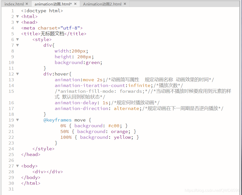This screenshot has height=195, width=242.
Task: Click the #c00 color value
Action: pos(114,126)
